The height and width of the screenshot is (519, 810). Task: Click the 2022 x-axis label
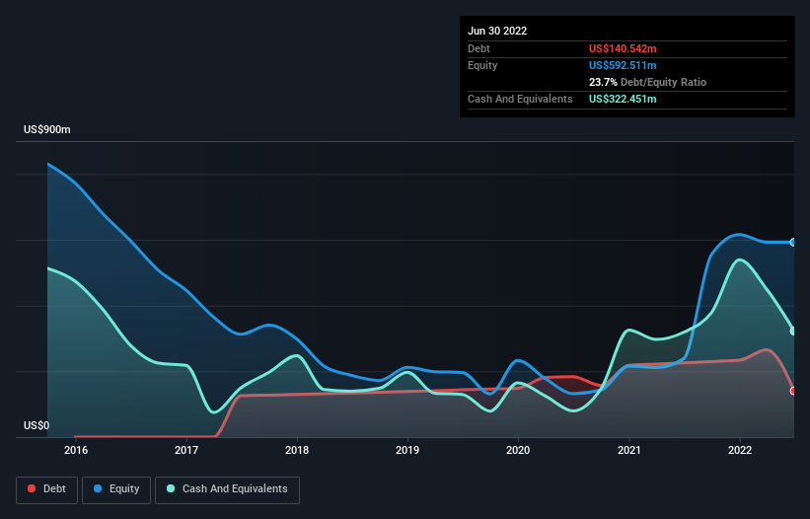pos(740,450)
